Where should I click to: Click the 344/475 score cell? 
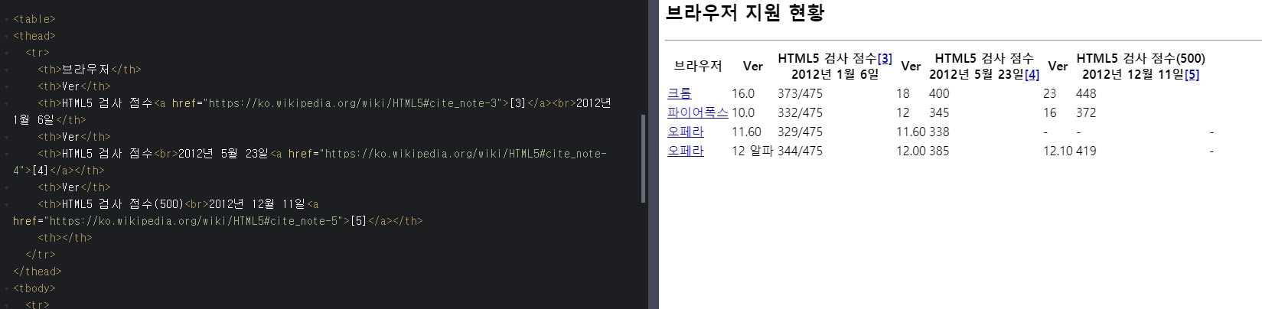click(x=800, y=151)
